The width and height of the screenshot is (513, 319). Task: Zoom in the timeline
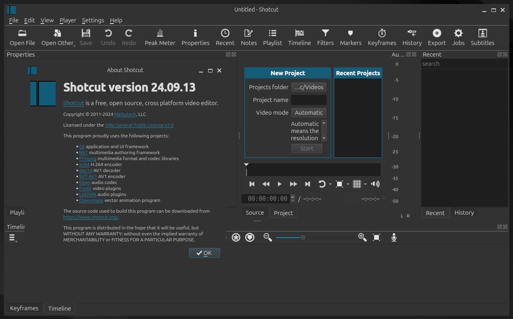[x=362, y=237]
